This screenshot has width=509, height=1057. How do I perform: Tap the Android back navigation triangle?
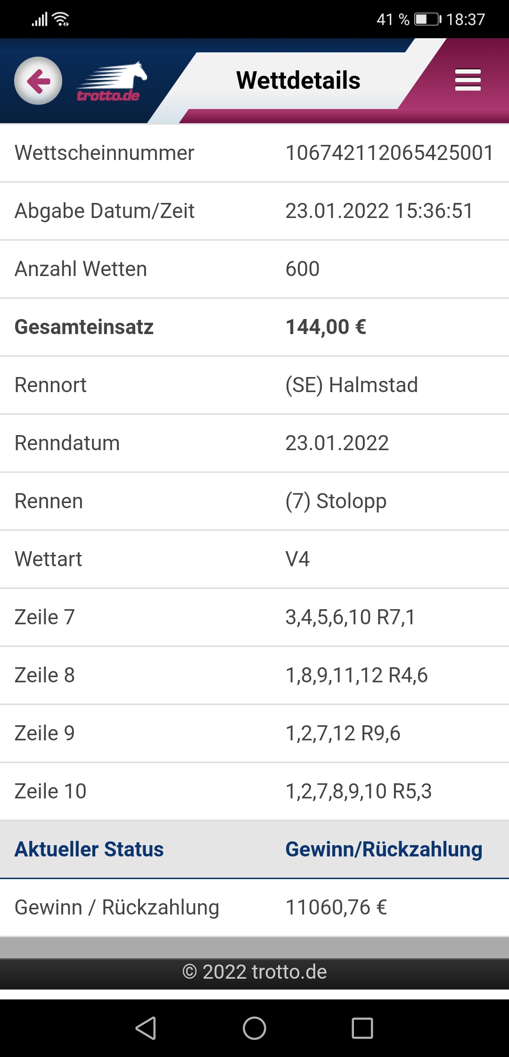point(146,1028)
